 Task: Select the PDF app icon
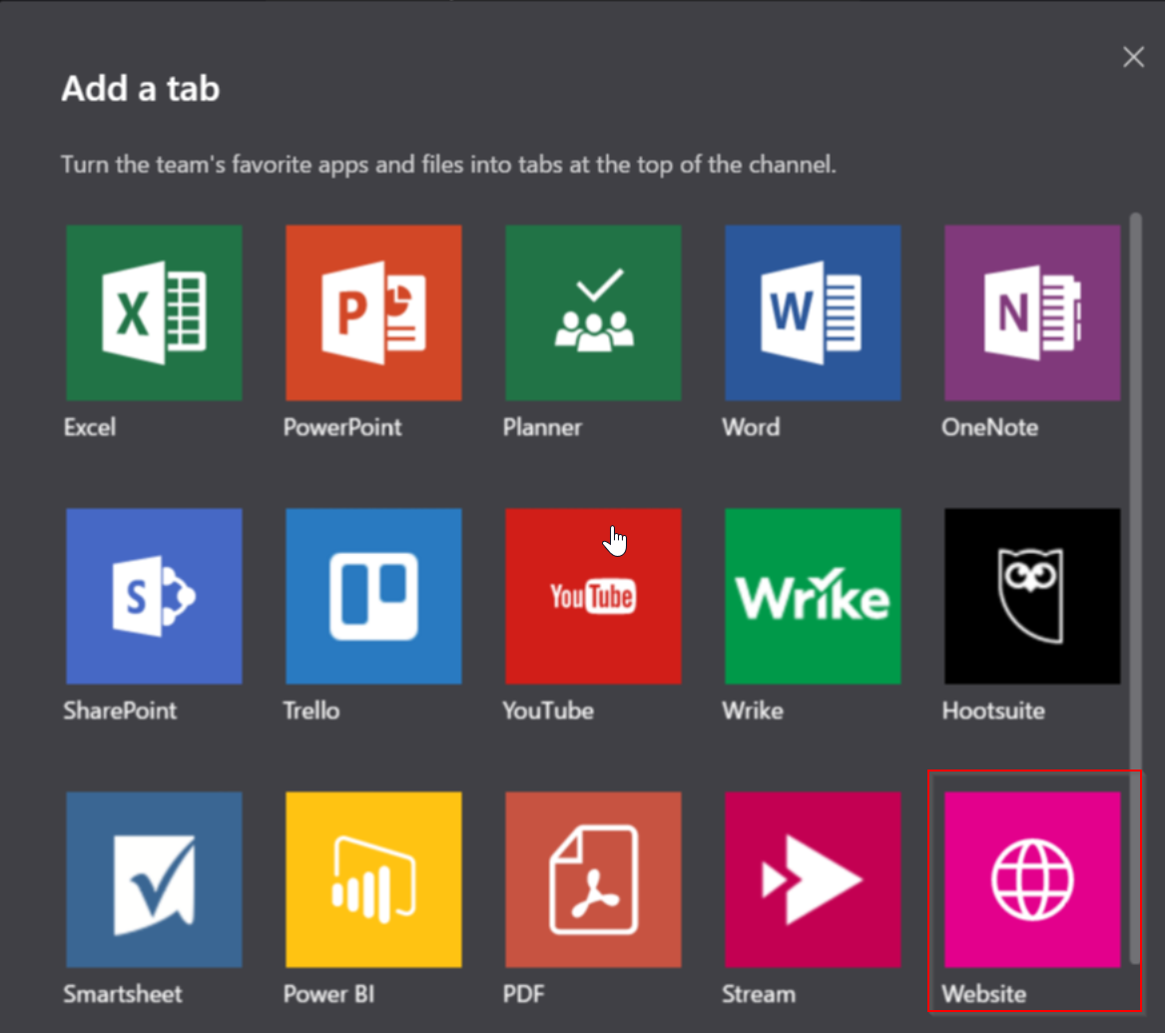click(x=593, y=879)
